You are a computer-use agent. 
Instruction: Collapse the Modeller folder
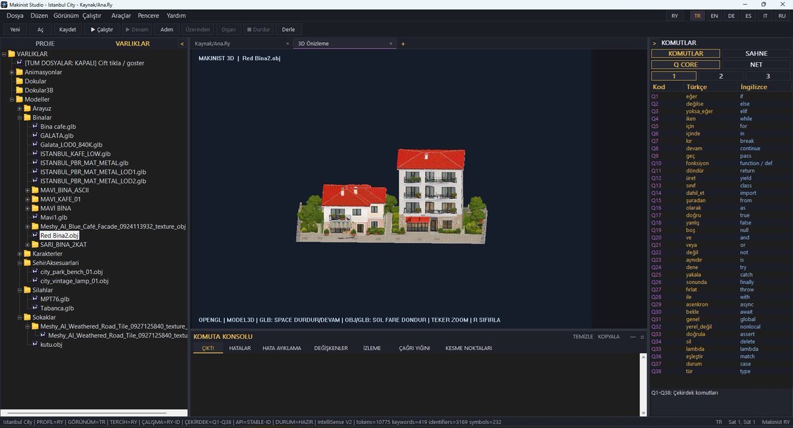12,99
